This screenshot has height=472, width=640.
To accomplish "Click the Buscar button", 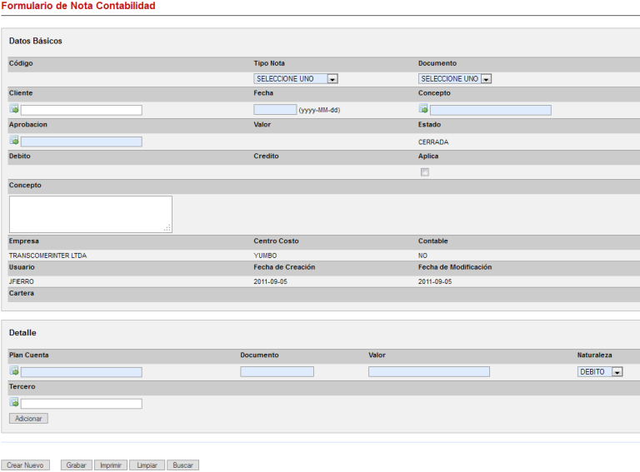I will 182,465.
